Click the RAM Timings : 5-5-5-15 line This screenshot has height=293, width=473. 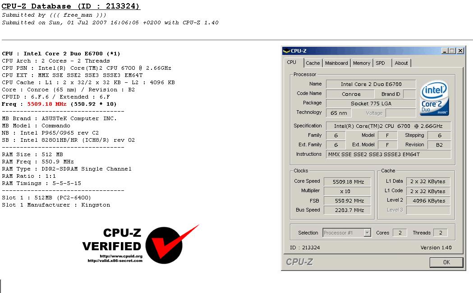click(x=41, y=183)
